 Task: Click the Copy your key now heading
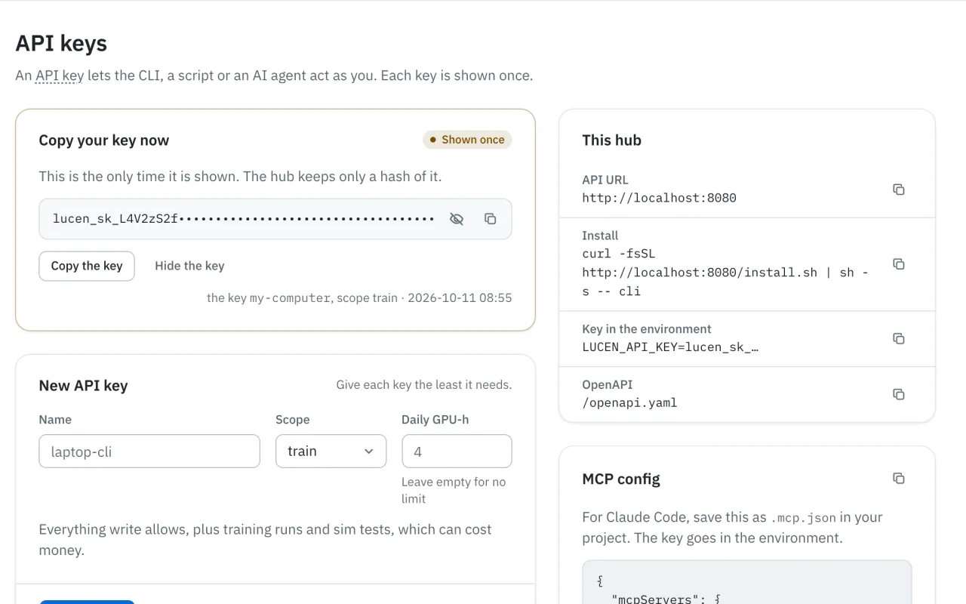click(104, 140)
